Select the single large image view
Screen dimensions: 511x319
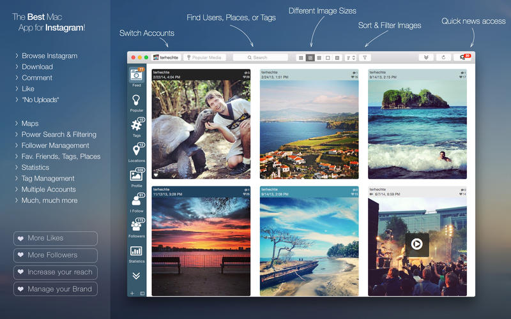click(328, 57)
